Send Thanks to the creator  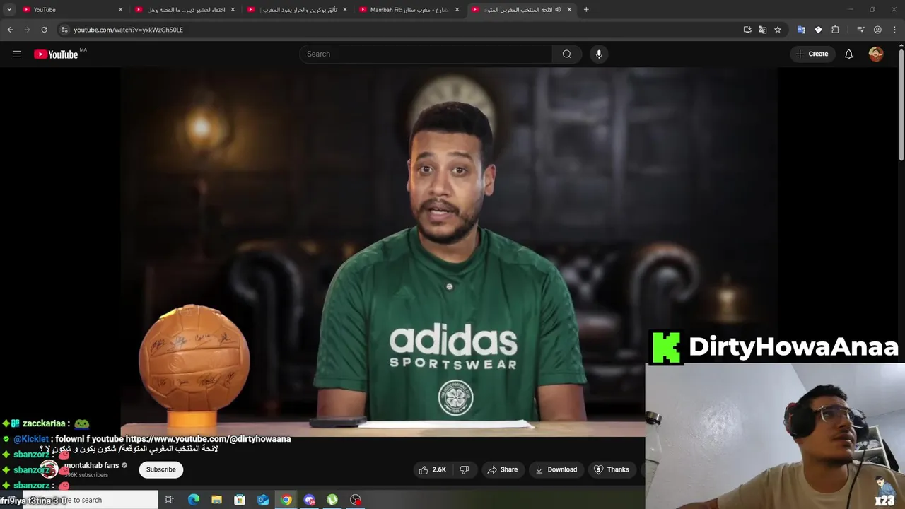[612, 469]
